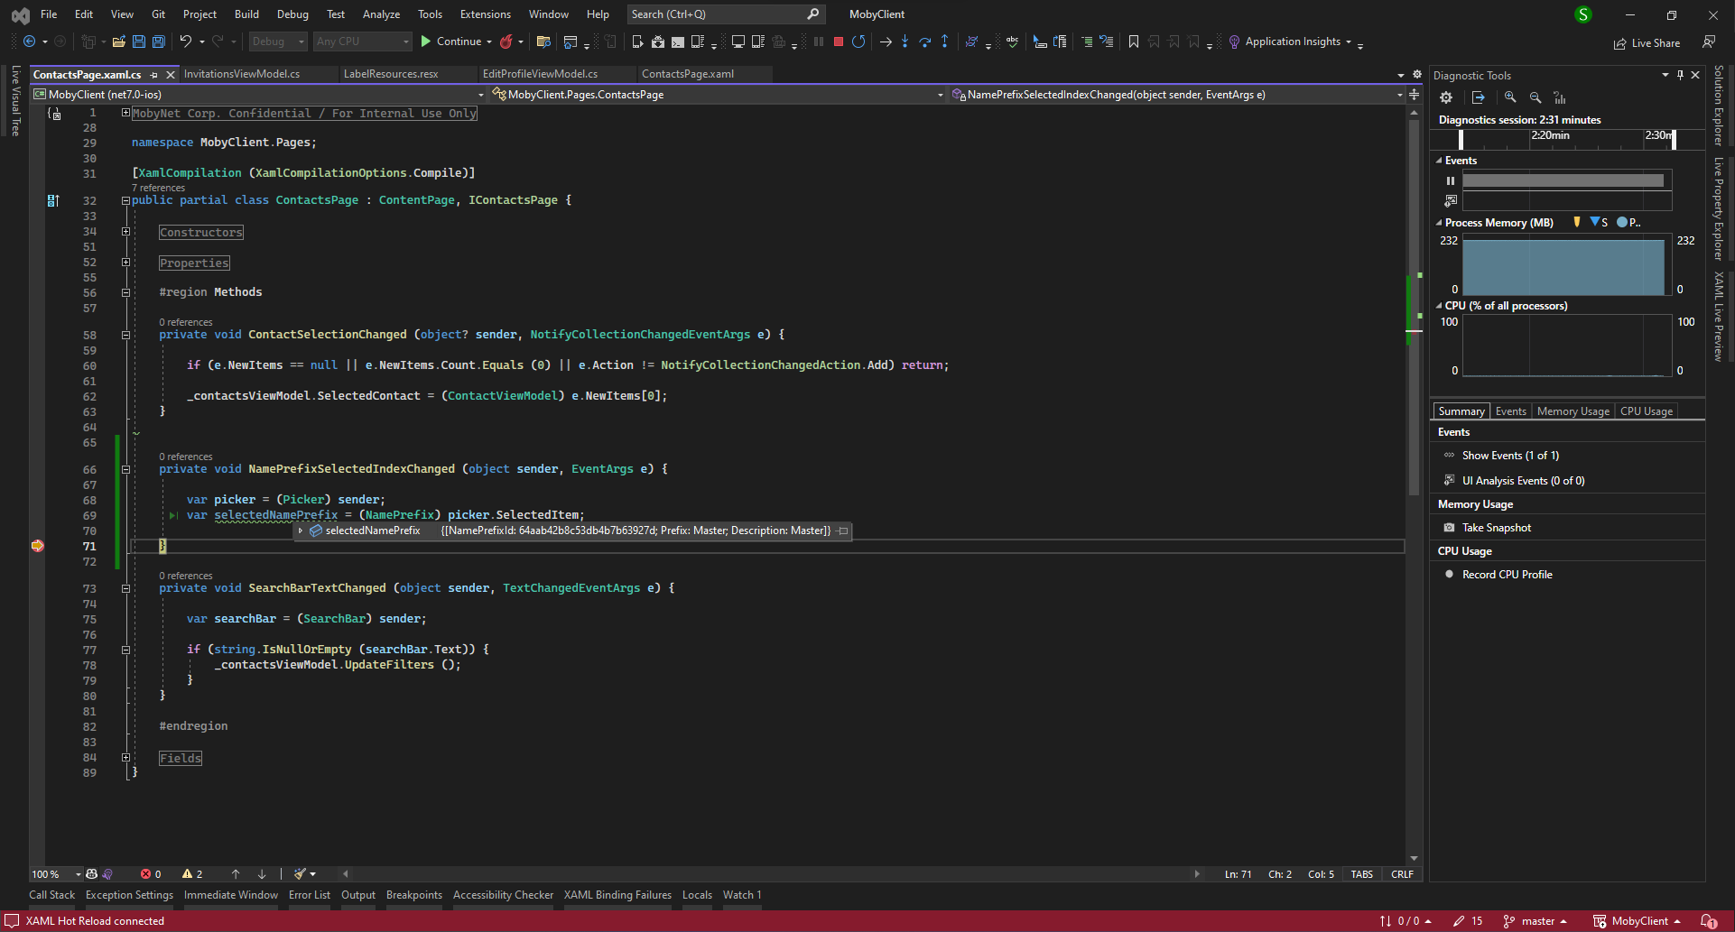Switch to the ContactsPage.xaml tab
Image resolution: width=1735 pixels, height=932 pixels.
click(x=688, y=74)
